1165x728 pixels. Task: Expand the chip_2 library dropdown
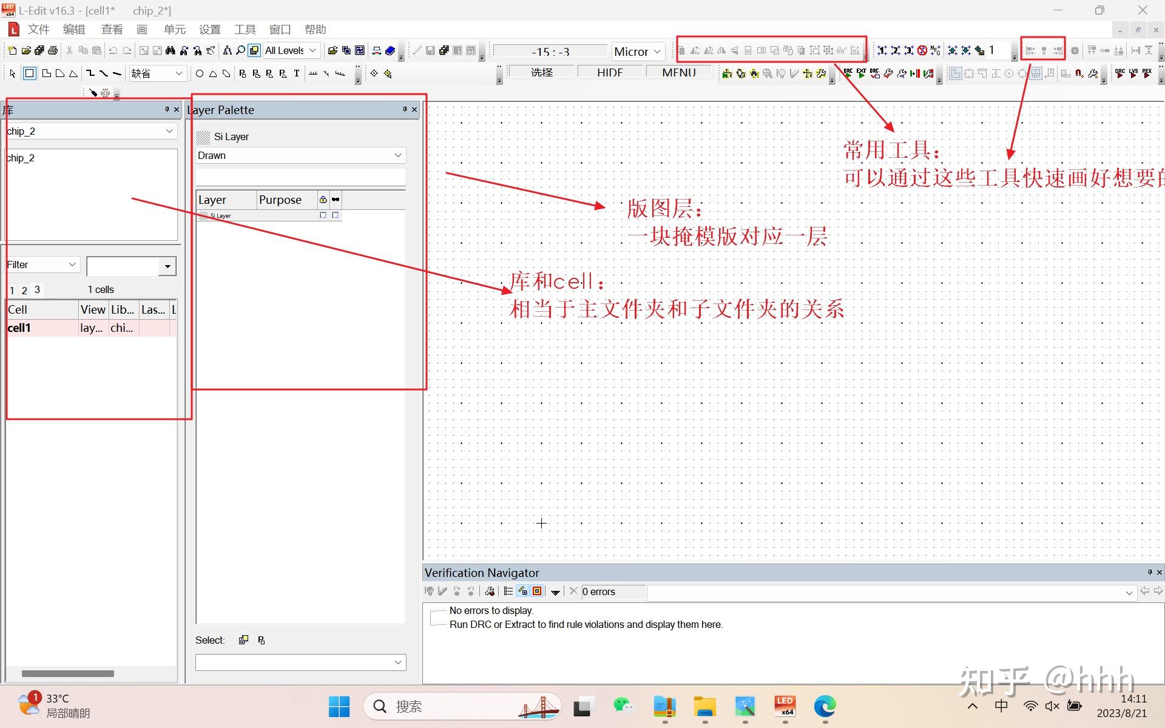[169, 131]
